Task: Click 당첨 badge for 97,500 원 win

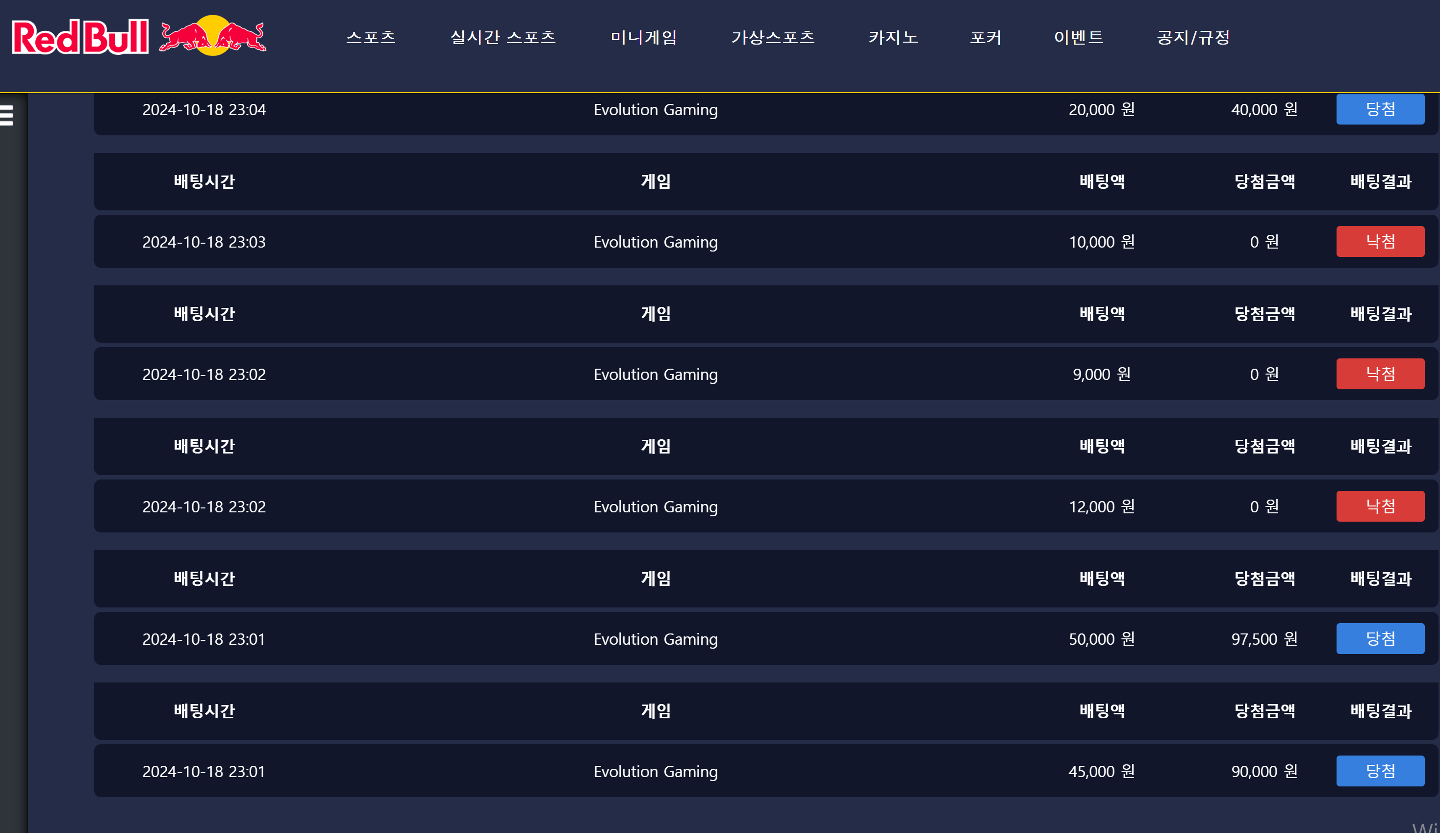Action: click(x=1380, y=639)
